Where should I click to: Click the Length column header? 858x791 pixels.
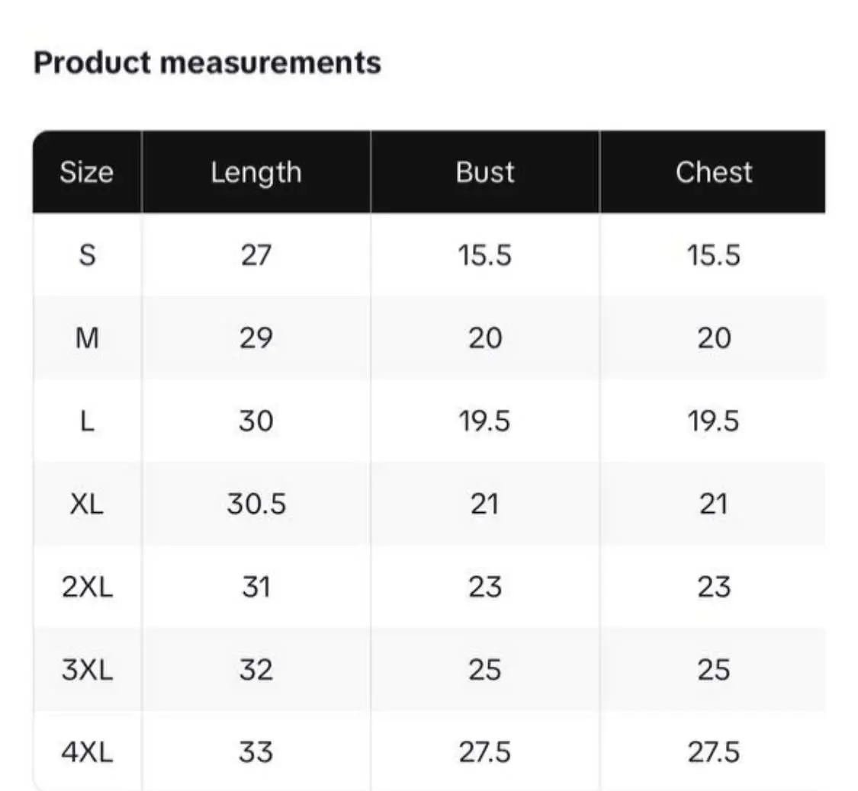pos(256,172)
